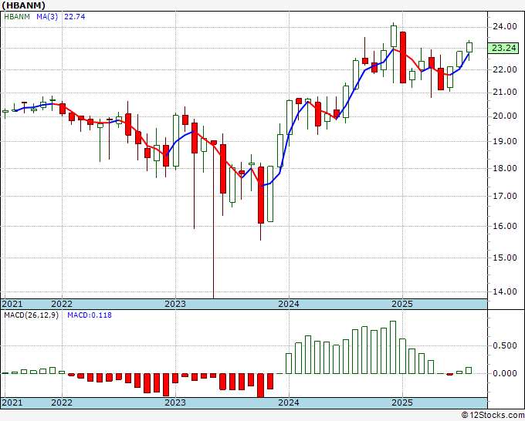The height and width of the screenshot is (421, 525).
Task: Click 2022 on the price chart timeline
Action: (62, 304)
